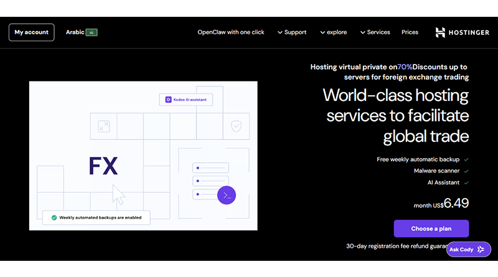Click the 'Free weekly automatic backup' text
The height and width of the screenshot is (277, 498).
tap(418, 159)
